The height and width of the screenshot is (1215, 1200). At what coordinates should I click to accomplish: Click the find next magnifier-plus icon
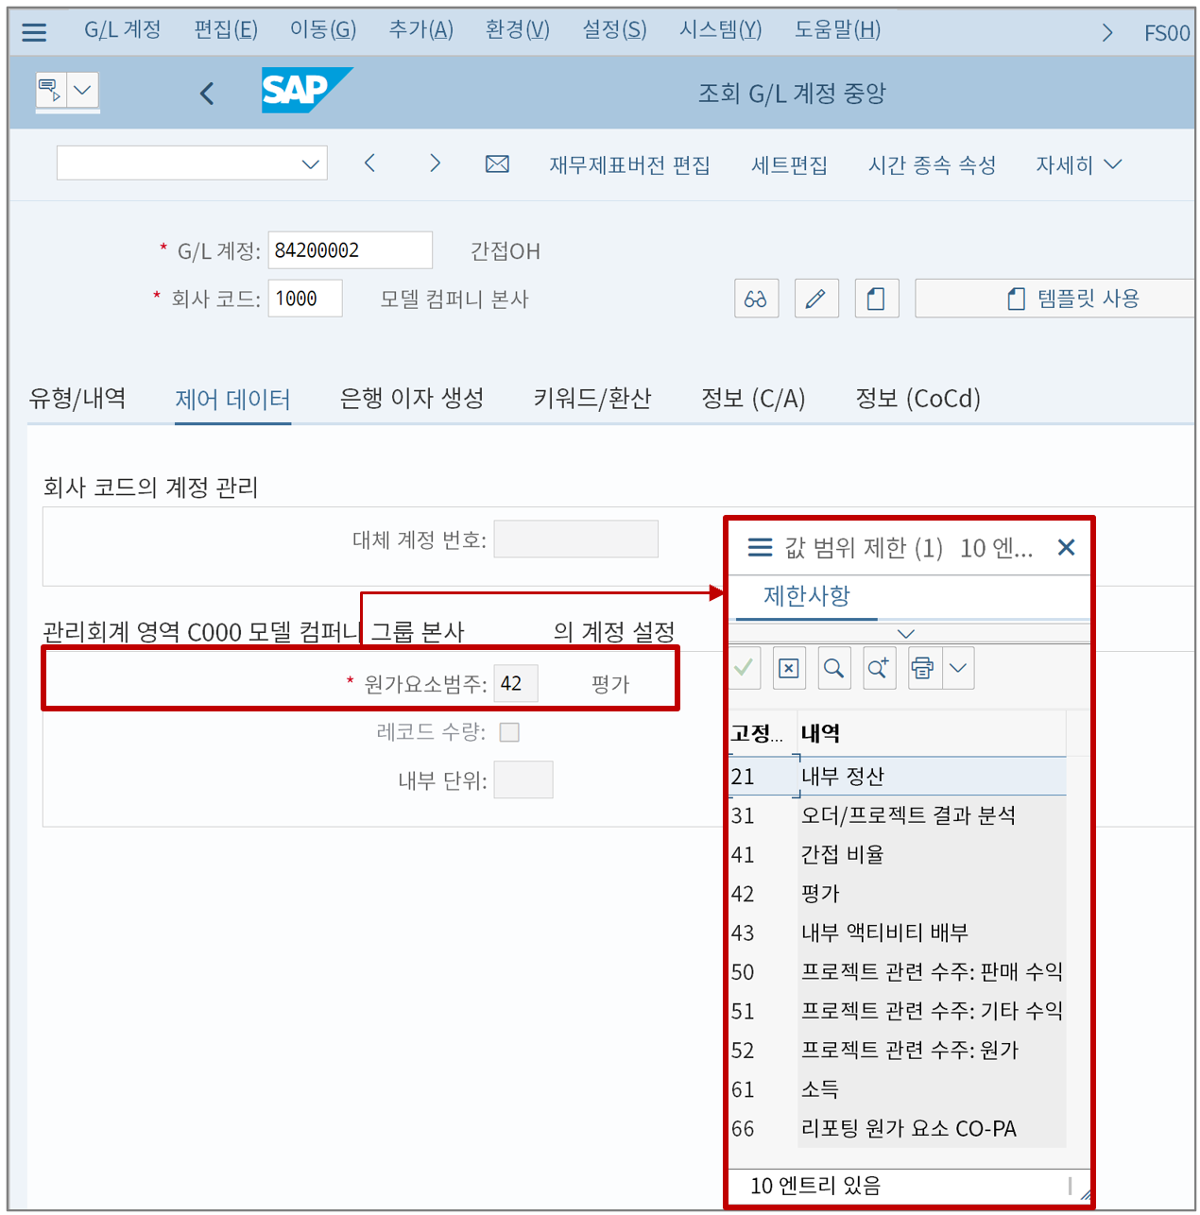pos(879,669)
